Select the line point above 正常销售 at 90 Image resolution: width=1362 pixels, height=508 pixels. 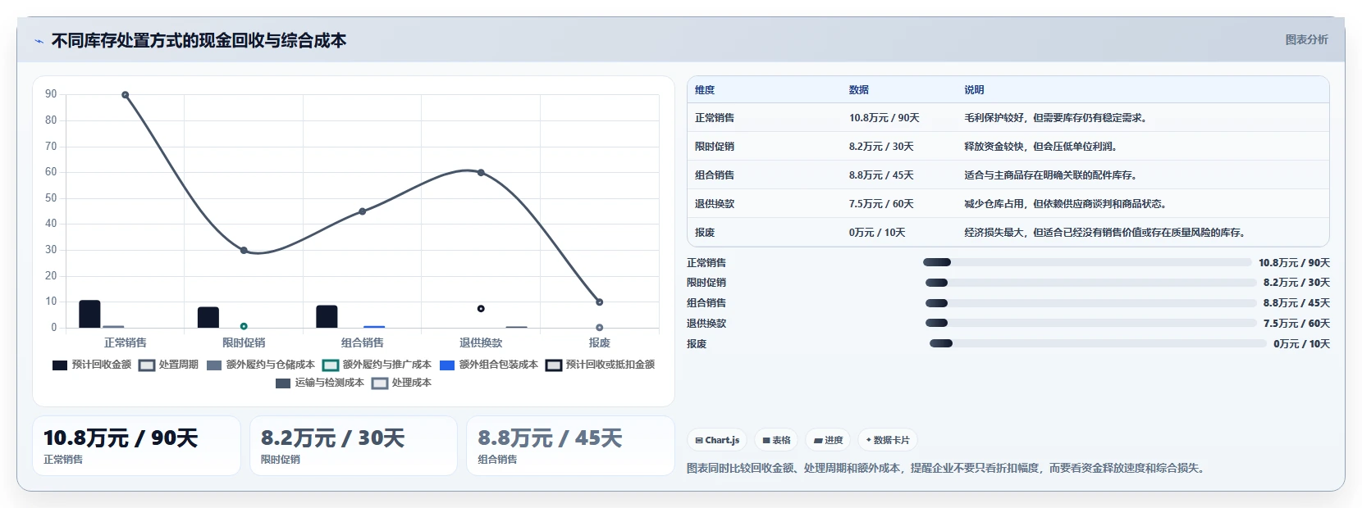(x=126, y=95)
